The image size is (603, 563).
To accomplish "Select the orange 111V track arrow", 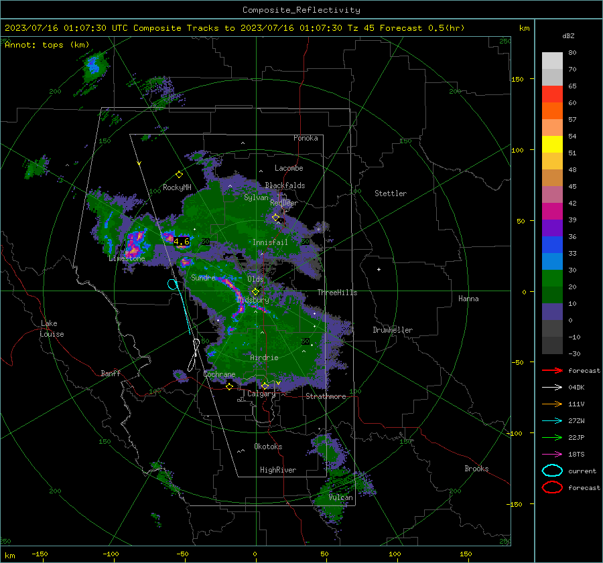I will coord(552,404).
